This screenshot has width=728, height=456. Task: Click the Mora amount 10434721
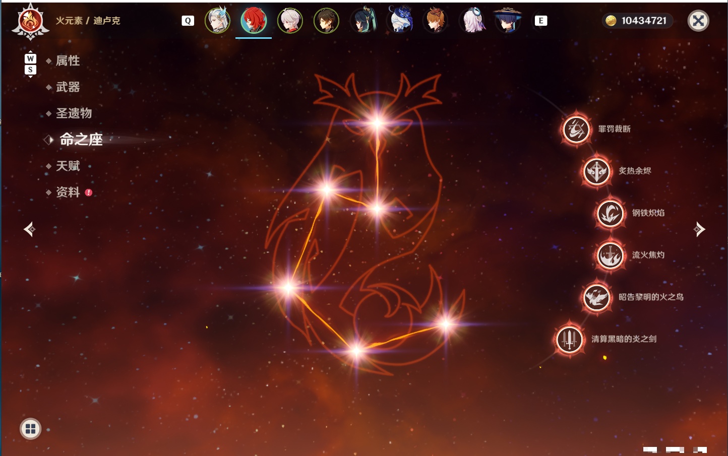644,21
